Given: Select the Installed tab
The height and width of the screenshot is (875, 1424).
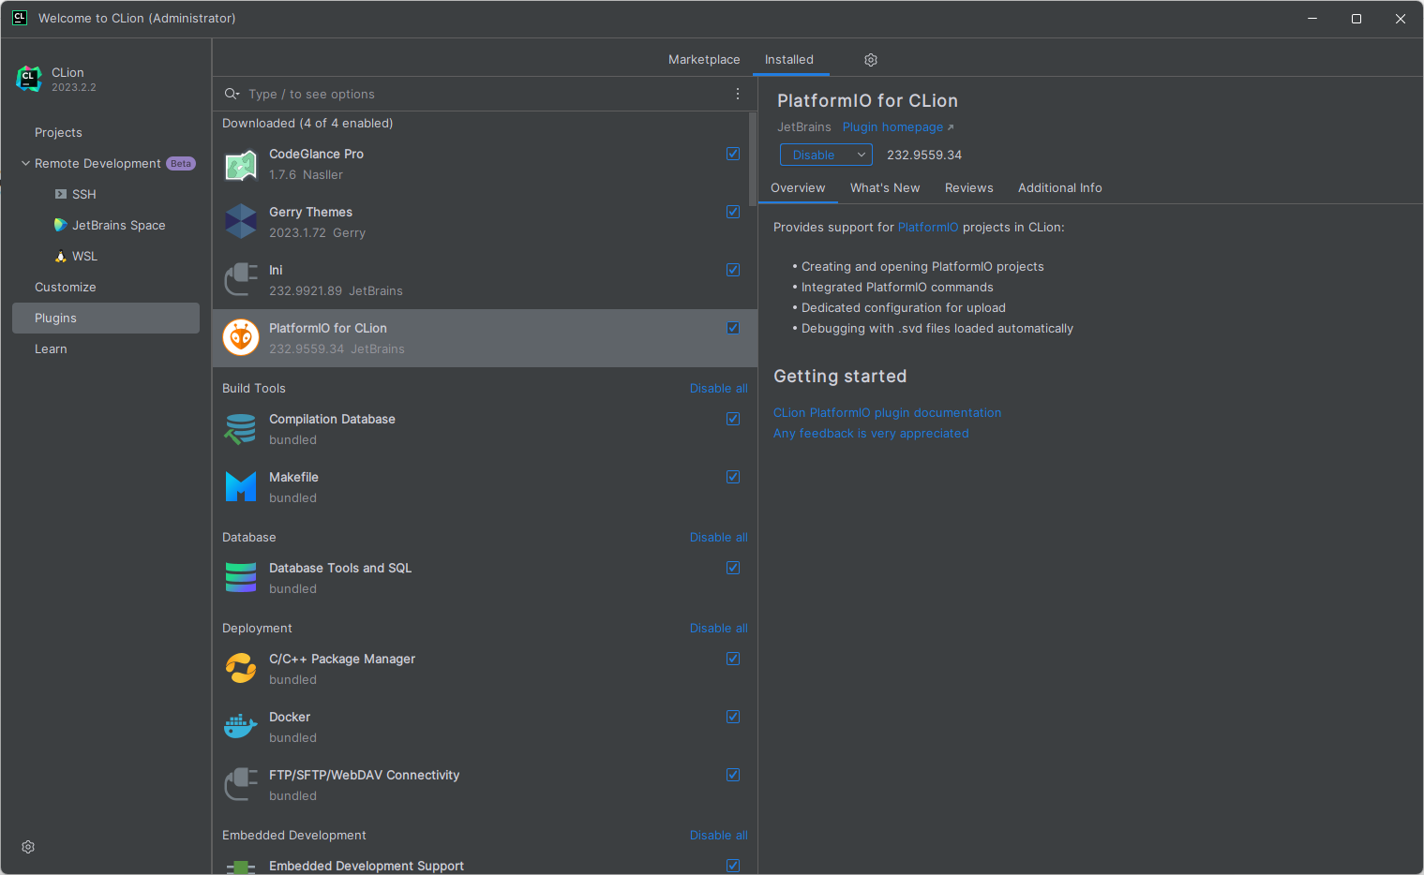Looking at the screenshot, I should 789,59.
